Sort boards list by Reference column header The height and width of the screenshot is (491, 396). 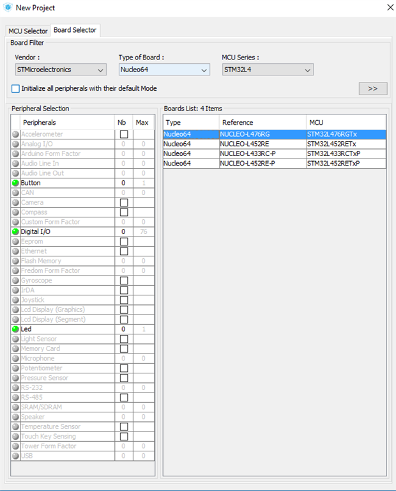[263, 123]
